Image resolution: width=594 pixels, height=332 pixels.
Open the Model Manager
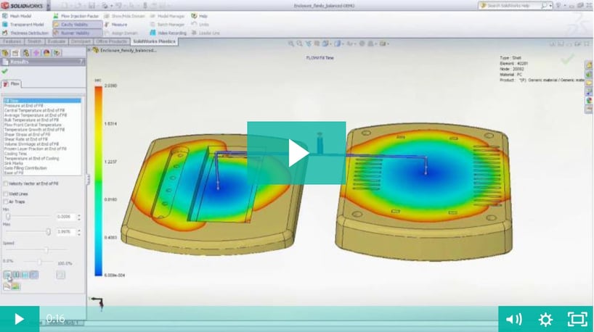coord(167,16)
